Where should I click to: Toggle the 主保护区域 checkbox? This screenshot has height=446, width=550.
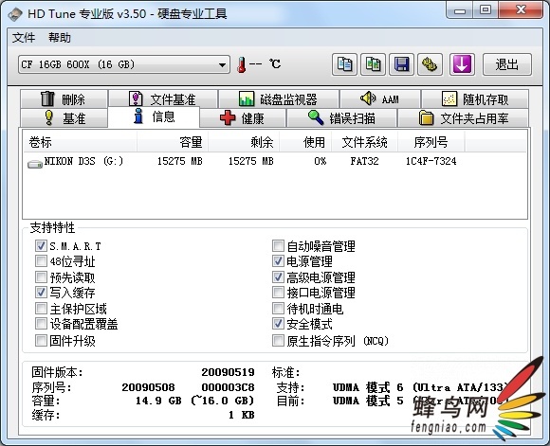coord(41,309)
